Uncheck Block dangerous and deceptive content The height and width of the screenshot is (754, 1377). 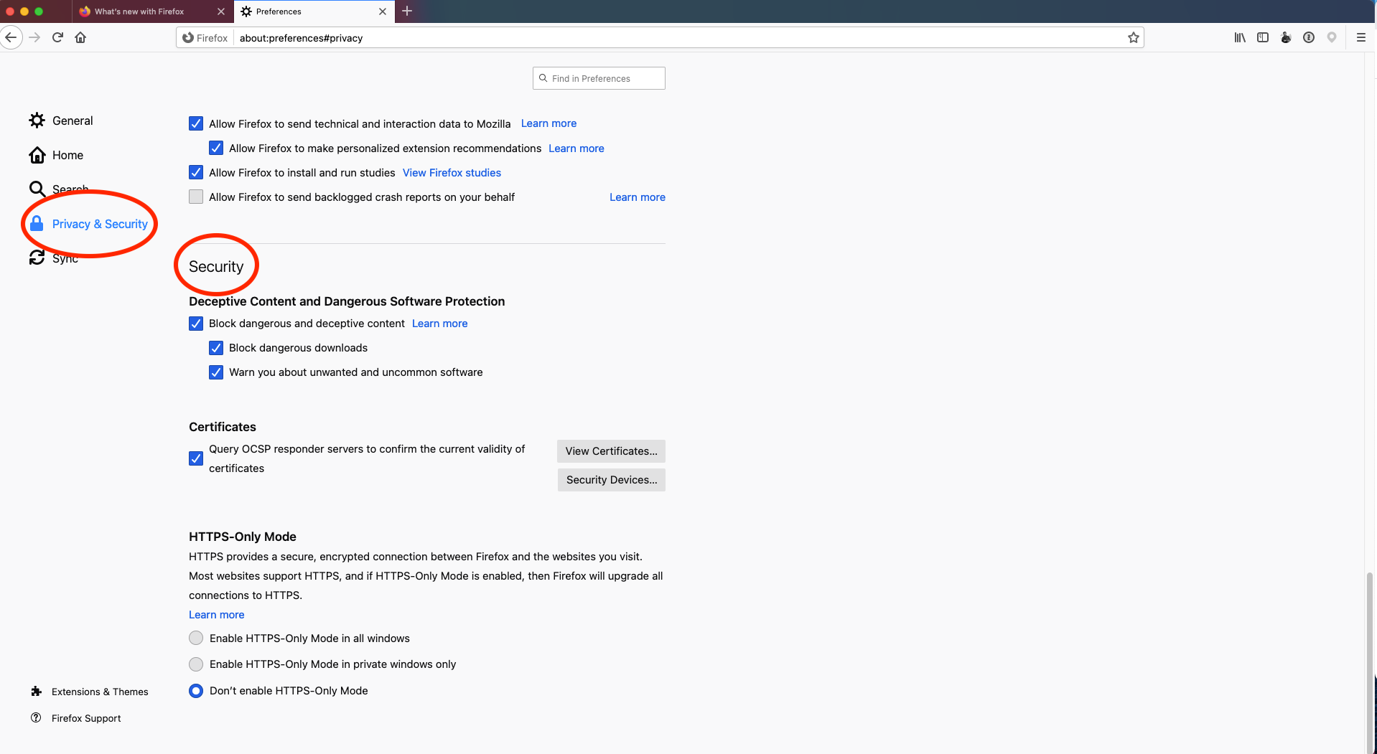coord(196,324)
